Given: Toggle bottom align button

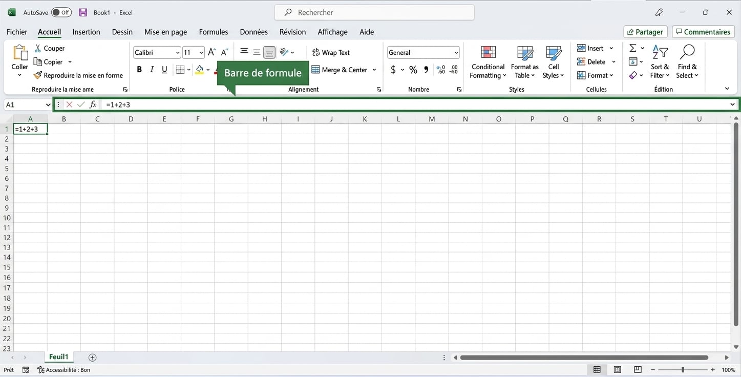Looking at the screenshot, I should [x=269, y=52].
